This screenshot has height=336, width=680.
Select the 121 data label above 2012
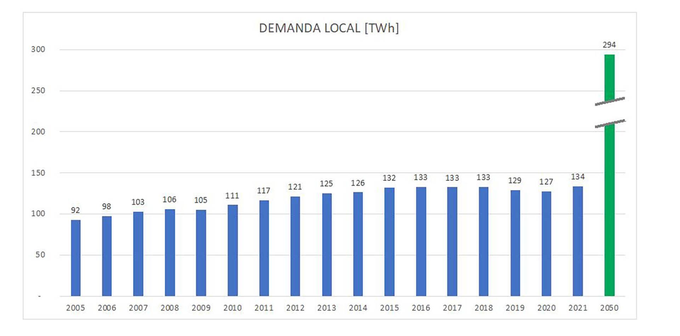coord(295,187)
